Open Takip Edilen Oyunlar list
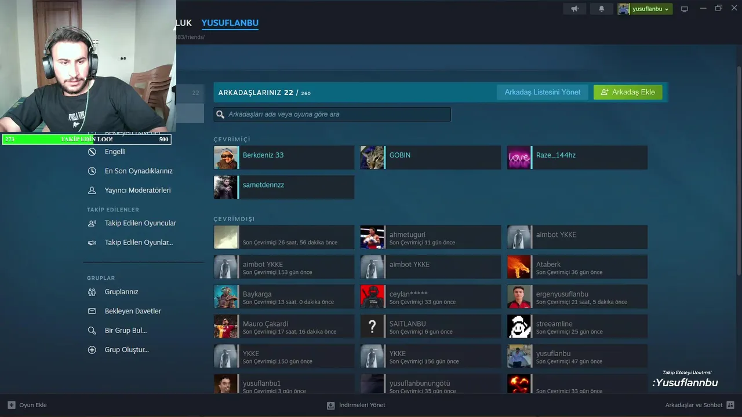Viewport: 742px width, 417px height. 139,242
